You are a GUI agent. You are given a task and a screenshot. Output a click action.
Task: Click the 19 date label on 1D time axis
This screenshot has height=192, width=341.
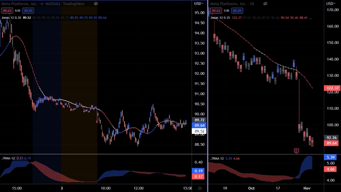[225, 188]
